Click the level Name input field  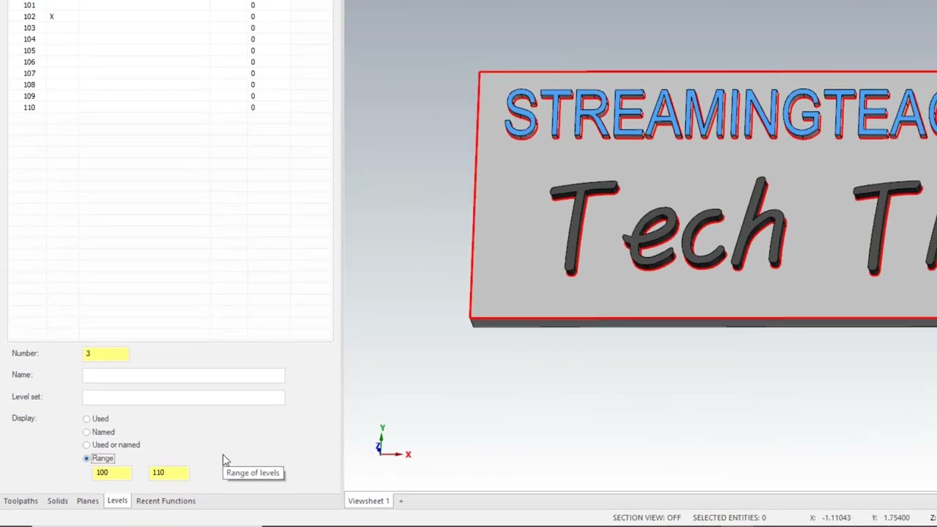[184, 375]
